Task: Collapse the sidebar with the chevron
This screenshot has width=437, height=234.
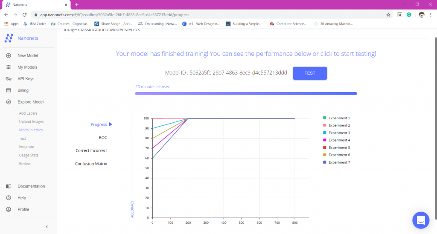Action: click(x=47, y=227)
